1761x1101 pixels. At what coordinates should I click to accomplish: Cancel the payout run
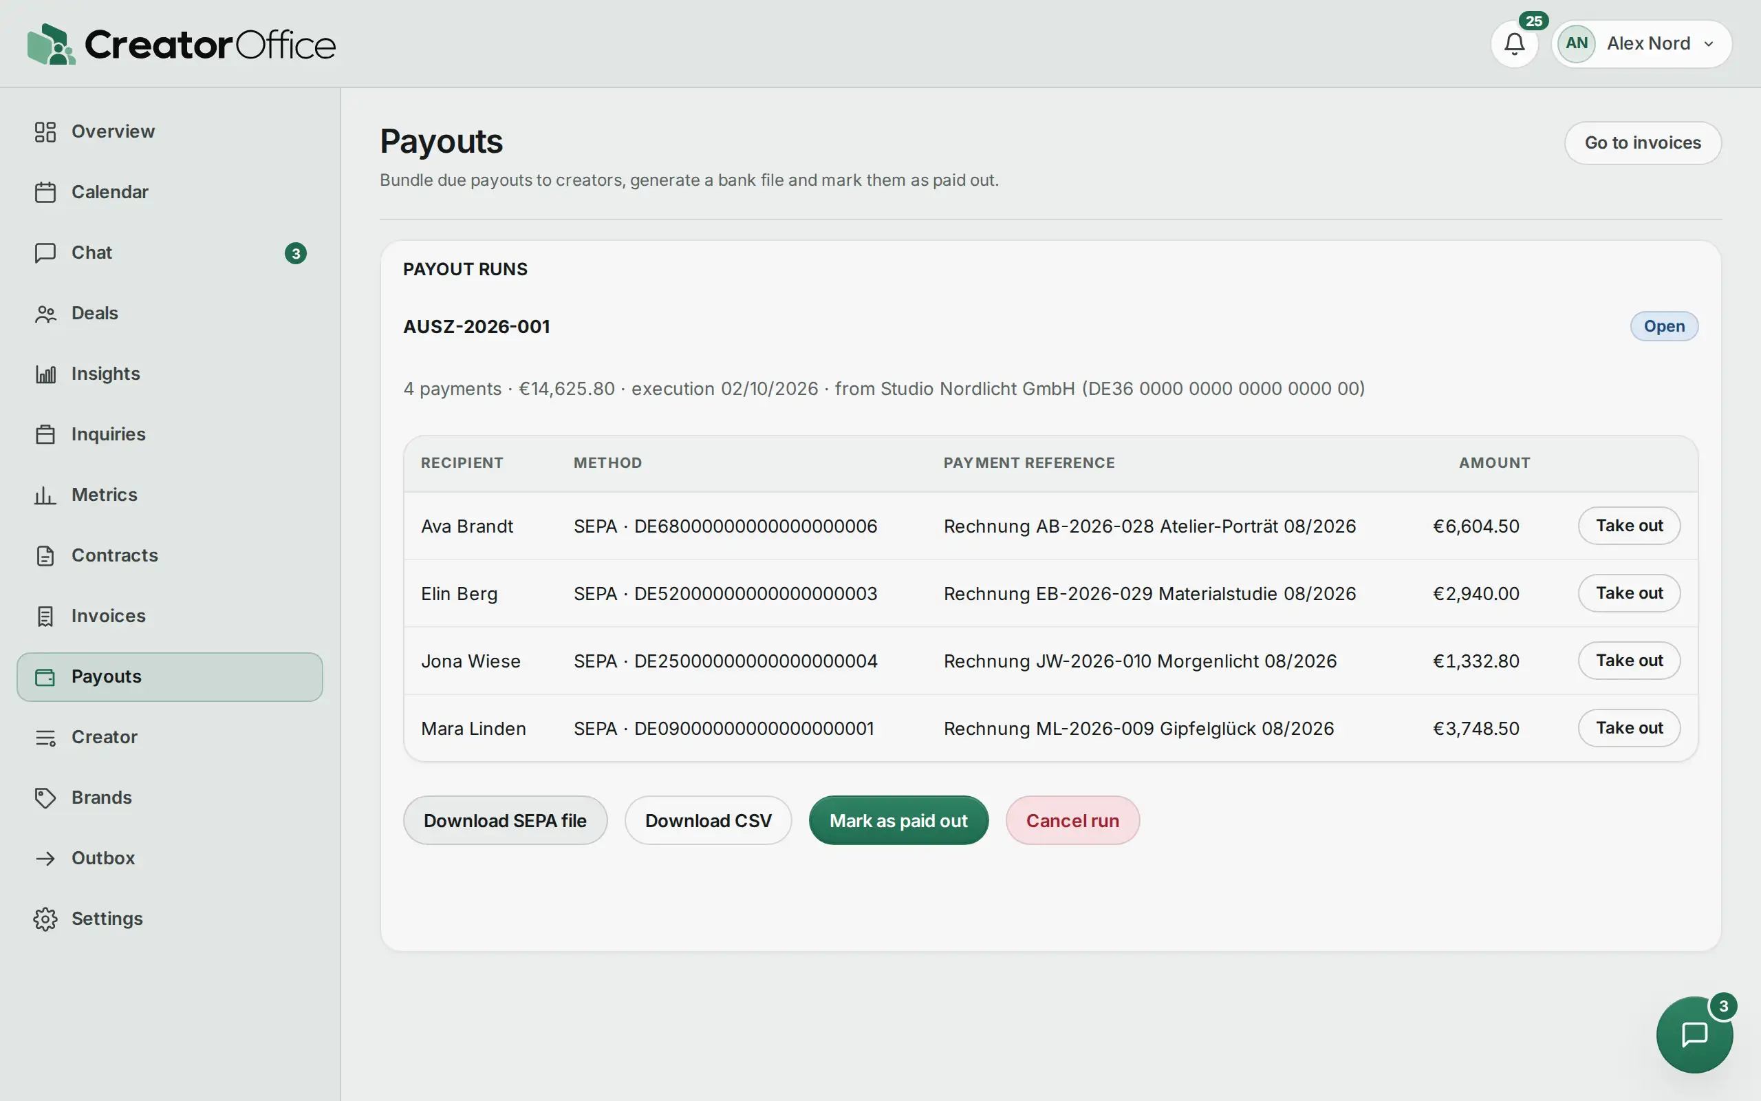click(1072, 821)
